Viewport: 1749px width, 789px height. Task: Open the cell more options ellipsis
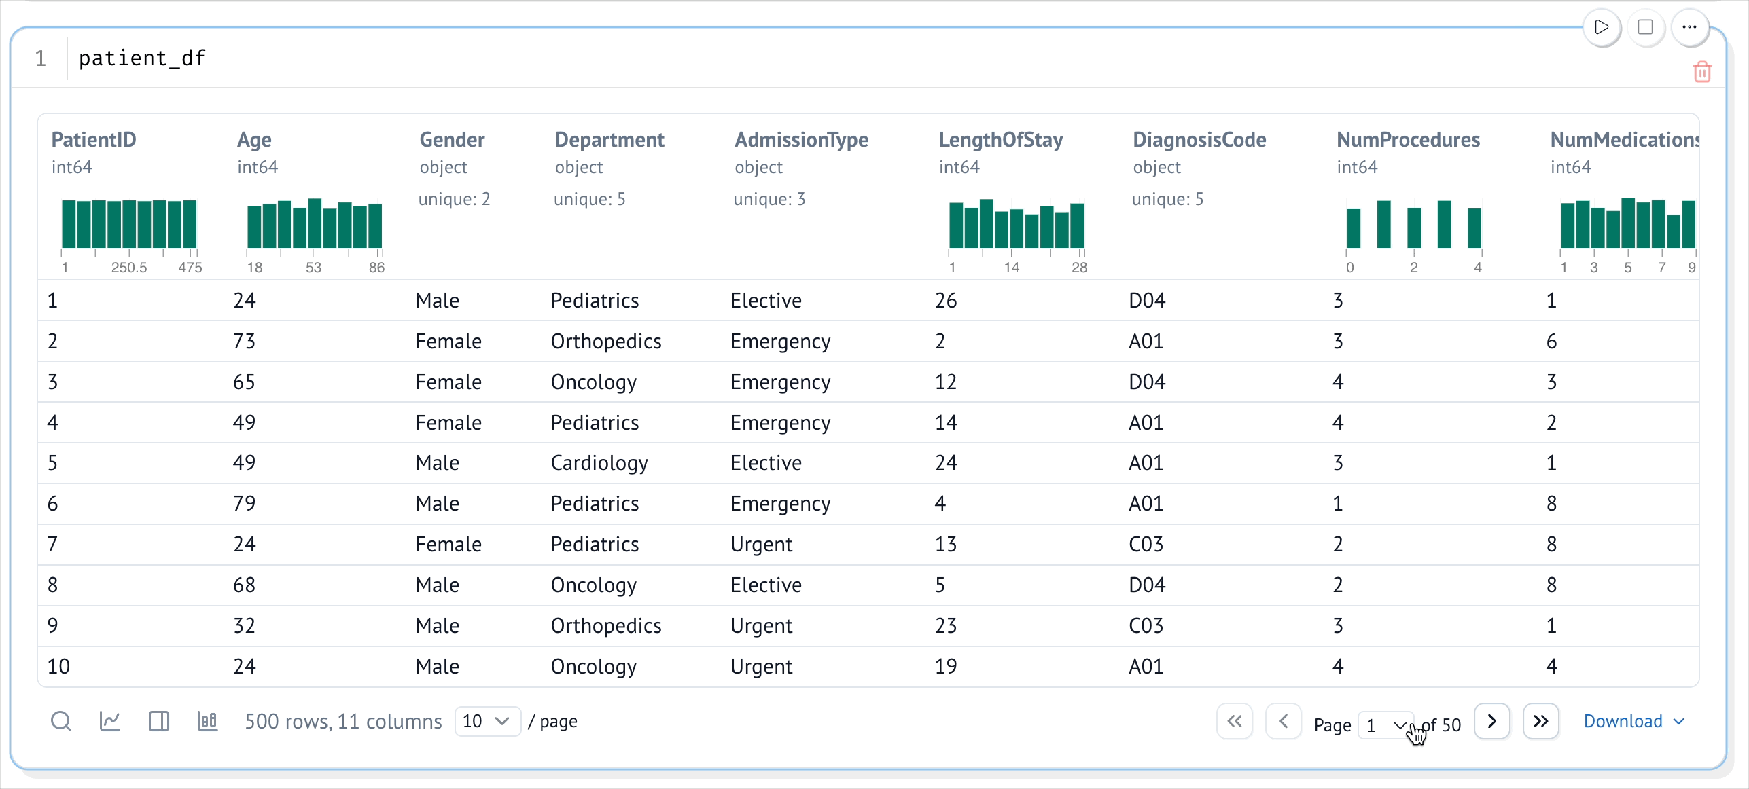pyautogui.click(x=1689, y=28)
